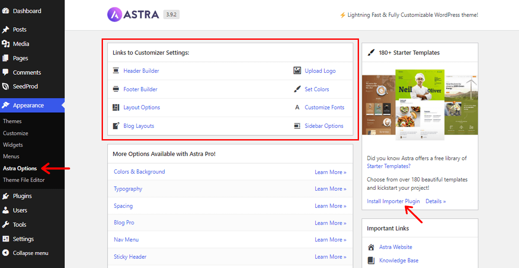Screen dimensions: 519x268
Task: Click the Plugins plug icon
Action: click(x=6, y=196)
